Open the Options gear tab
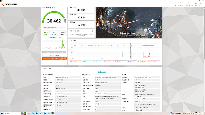The image size is (205, 115). pyautogui.click(x=200, y=4)
